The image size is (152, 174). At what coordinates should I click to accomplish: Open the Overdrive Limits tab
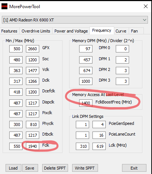36,31
